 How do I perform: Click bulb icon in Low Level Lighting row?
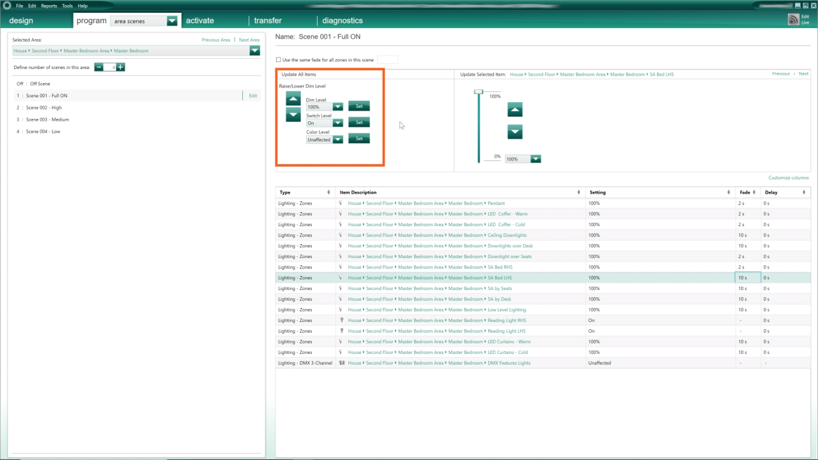[x=341, y=310]
